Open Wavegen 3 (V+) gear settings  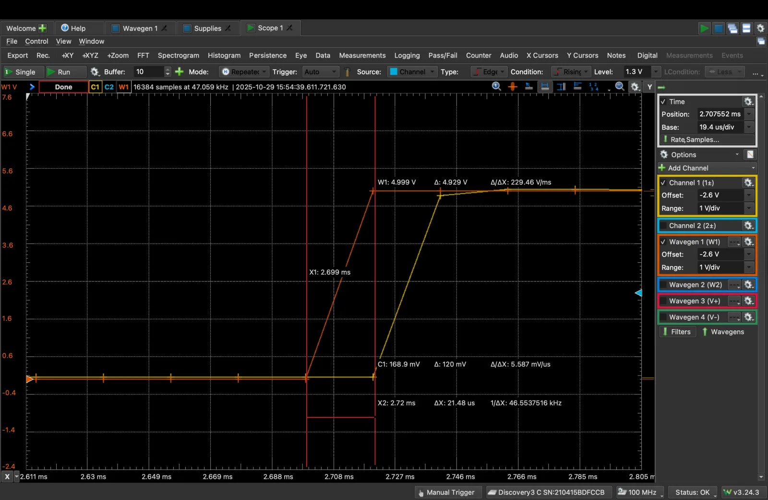(748, 301)
